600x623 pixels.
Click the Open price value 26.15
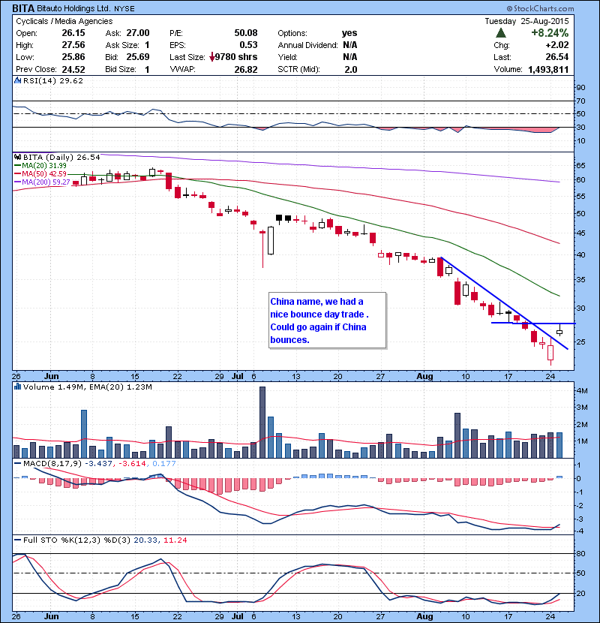coord(73,33)
